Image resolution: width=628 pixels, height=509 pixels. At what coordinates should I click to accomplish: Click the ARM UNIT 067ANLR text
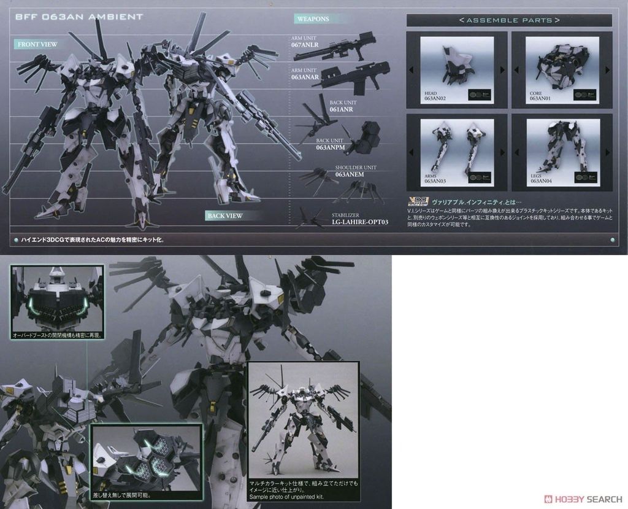305,42
